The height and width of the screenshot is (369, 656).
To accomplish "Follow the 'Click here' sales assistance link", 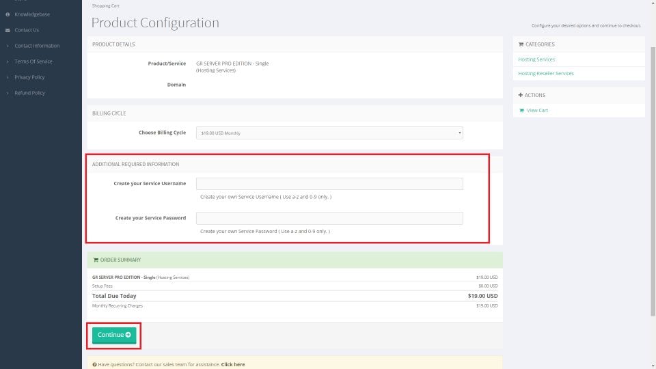I will tap(233, 365).
